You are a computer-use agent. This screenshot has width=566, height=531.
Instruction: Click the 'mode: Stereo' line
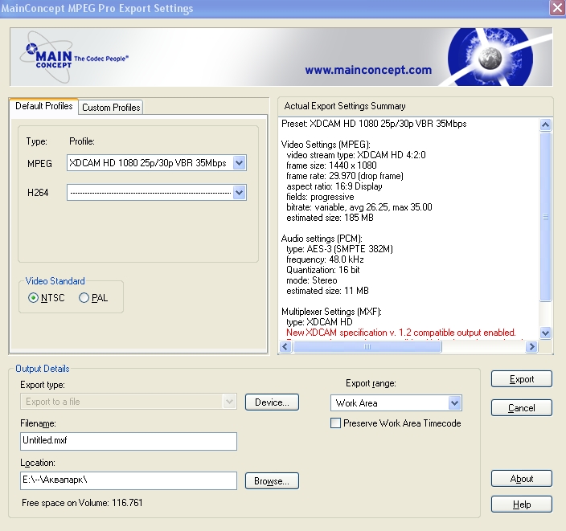coord(312,280)
